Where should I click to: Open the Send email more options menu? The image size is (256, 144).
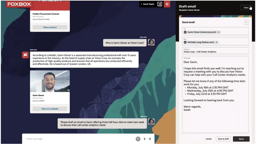[246, 22]
